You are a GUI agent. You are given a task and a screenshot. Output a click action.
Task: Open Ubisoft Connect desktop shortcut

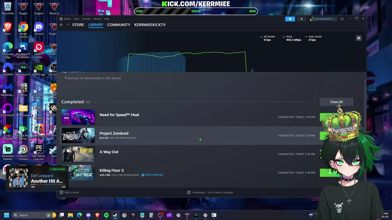point(23,152)
